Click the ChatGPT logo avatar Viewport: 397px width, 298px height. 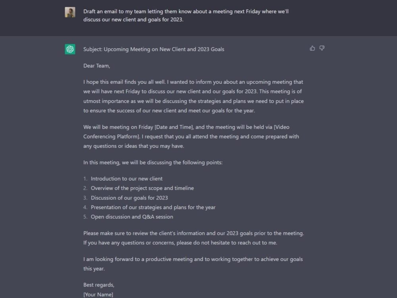(70, 49)
